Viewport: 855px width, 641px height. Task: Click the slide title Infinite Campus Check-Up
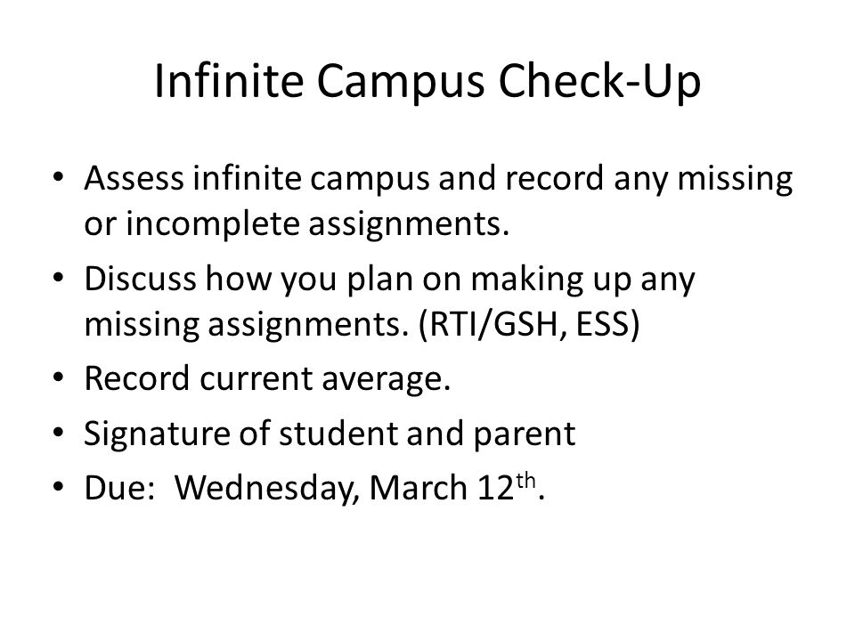[x=427, y=82]
